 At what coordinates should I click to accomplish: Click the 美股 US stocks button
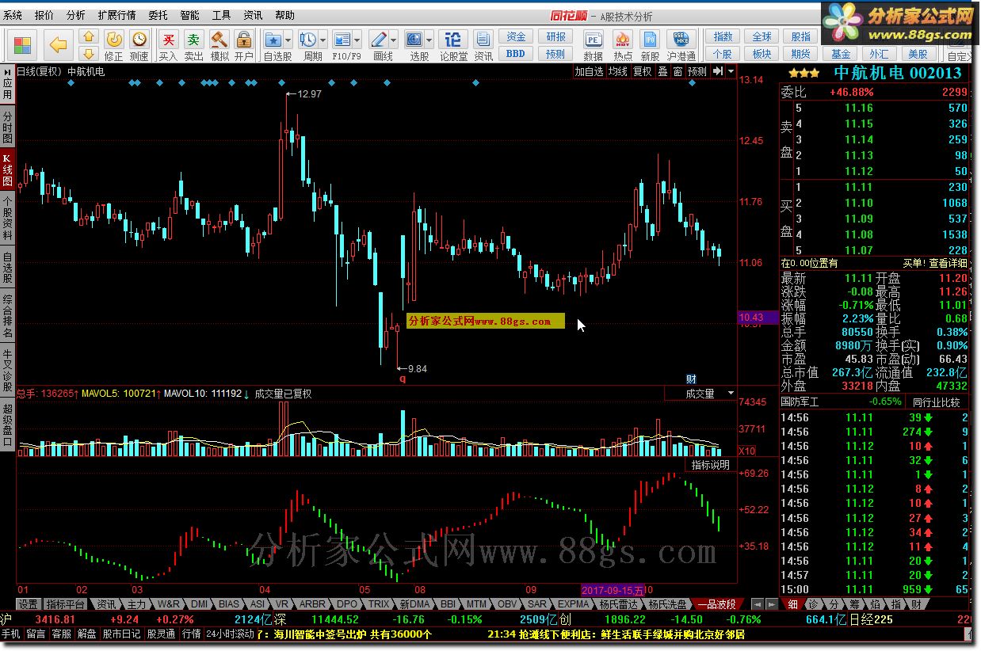pyautogui.click(x=918, y=54)
